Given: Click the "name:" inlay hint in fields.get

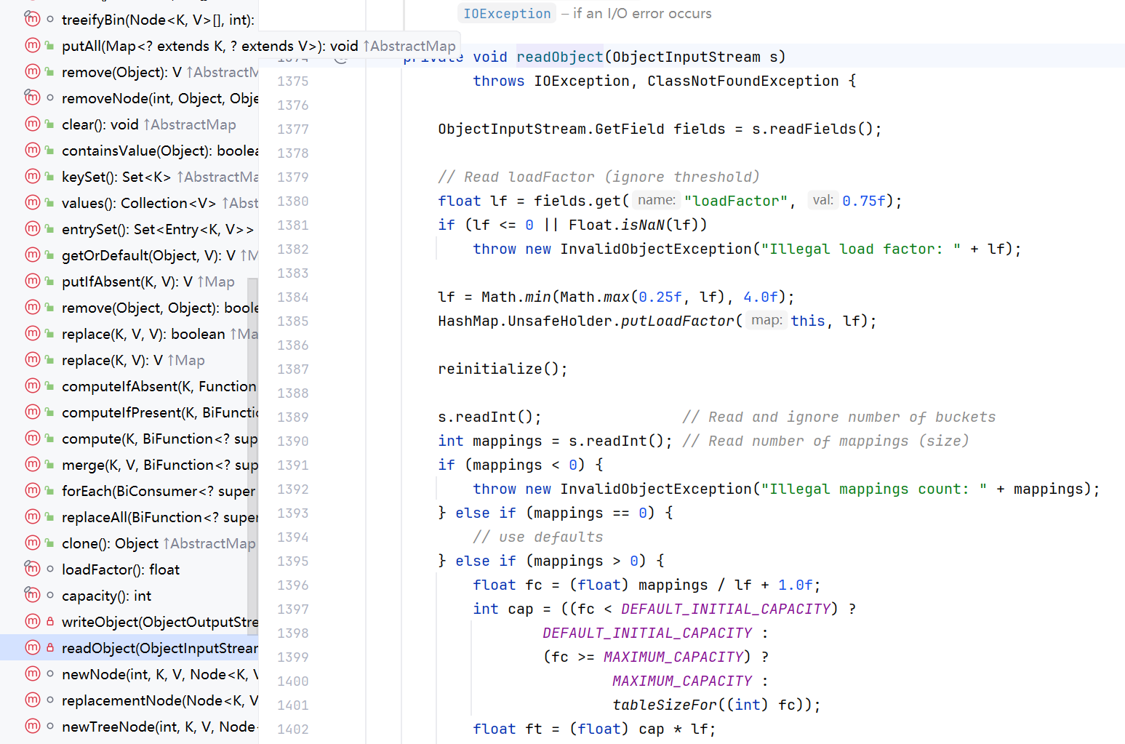Looking at the screenshot, I should (656, 201).
